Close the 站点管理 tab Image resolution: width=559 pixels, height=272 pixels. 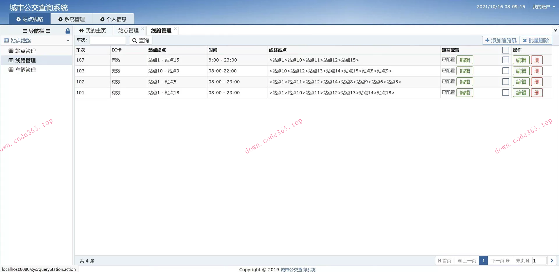click(143, 28)
